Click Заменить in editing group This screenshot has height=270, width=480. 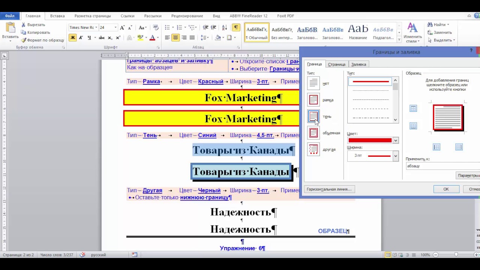(439, 32)
